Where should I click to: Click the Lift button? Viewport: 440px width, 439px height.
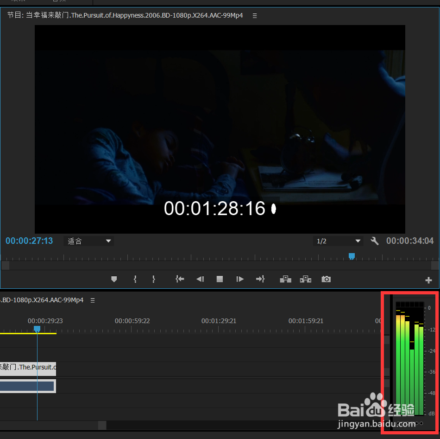pyautogui.click(x=285, y=279)
